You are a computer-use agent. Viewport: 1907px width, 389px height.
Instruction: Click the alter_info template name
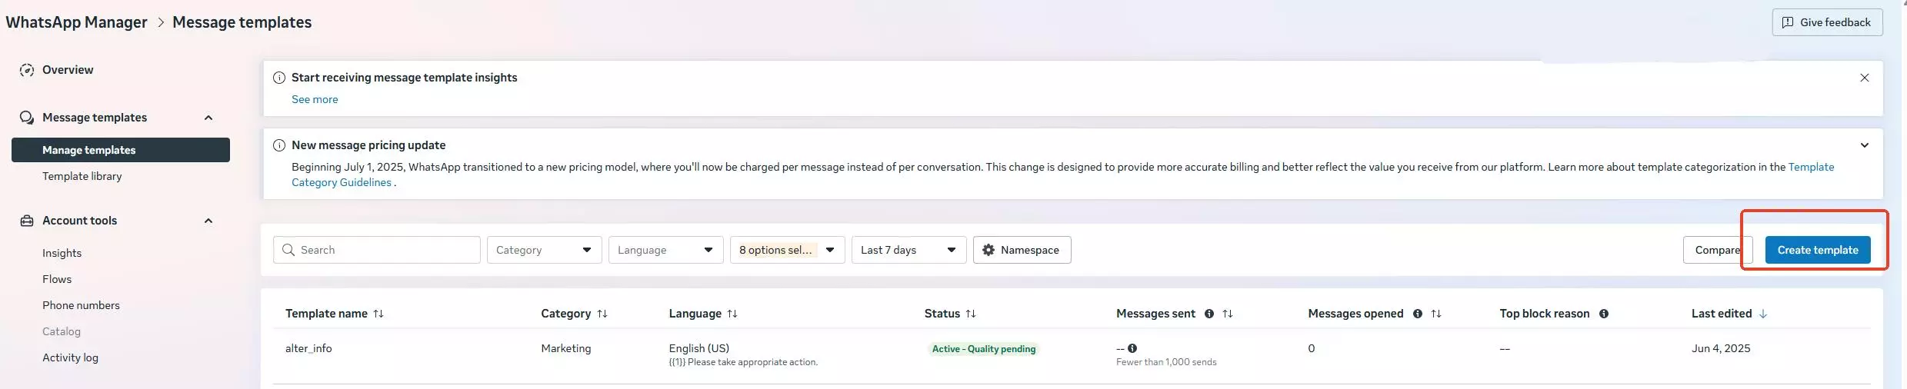[308, 348]
